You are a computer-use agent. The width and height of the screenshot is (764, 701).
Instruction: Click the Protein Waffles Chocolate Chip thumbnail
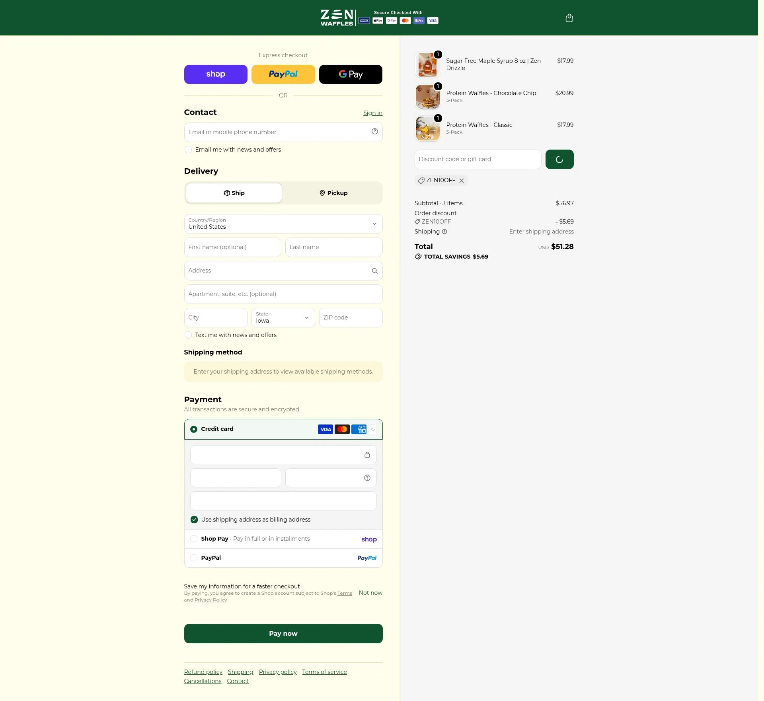pyautogui.click(x=427, y=97)
